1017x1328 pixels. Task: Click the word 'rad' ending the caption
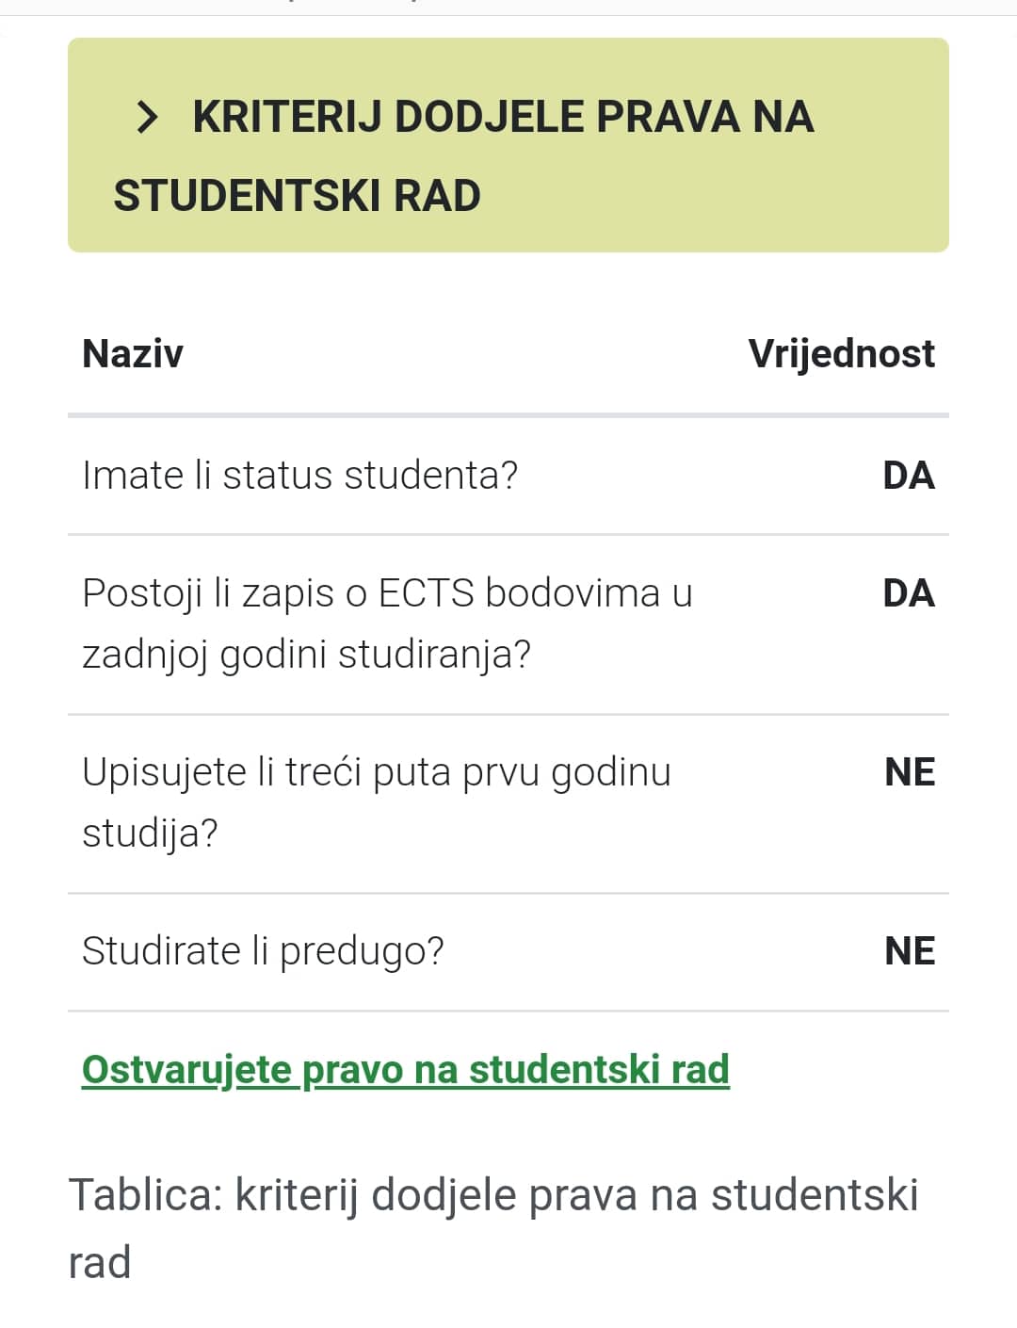(100, 1263)
